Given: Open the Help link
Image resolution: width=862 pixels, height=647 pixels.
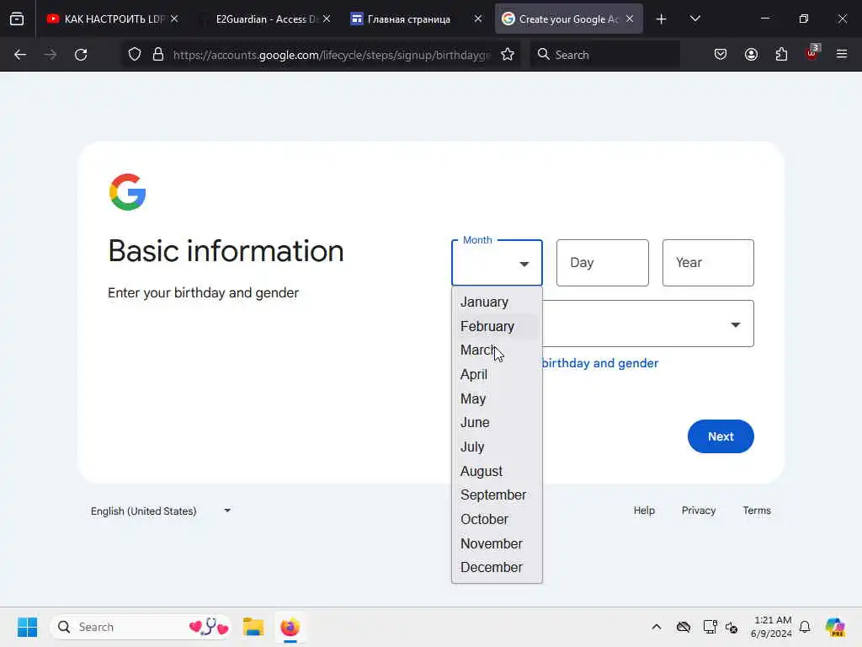Looking at the screenshot, I should coord(644,511).
